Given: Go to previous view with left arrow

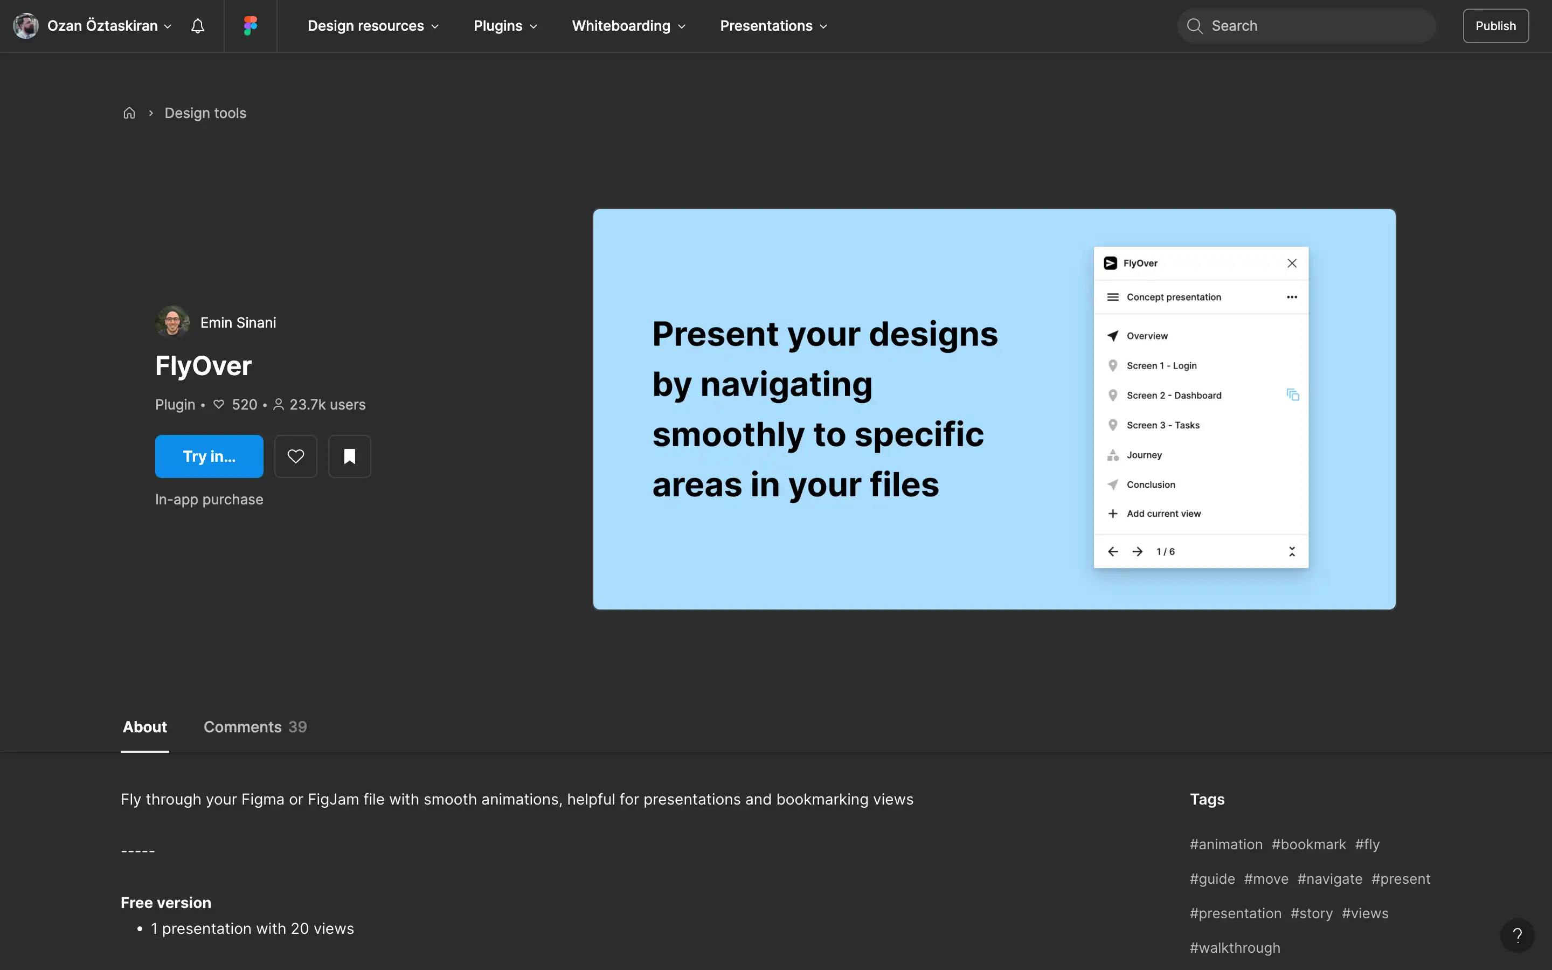Looking at the screenshot, I should [1113, 552].
